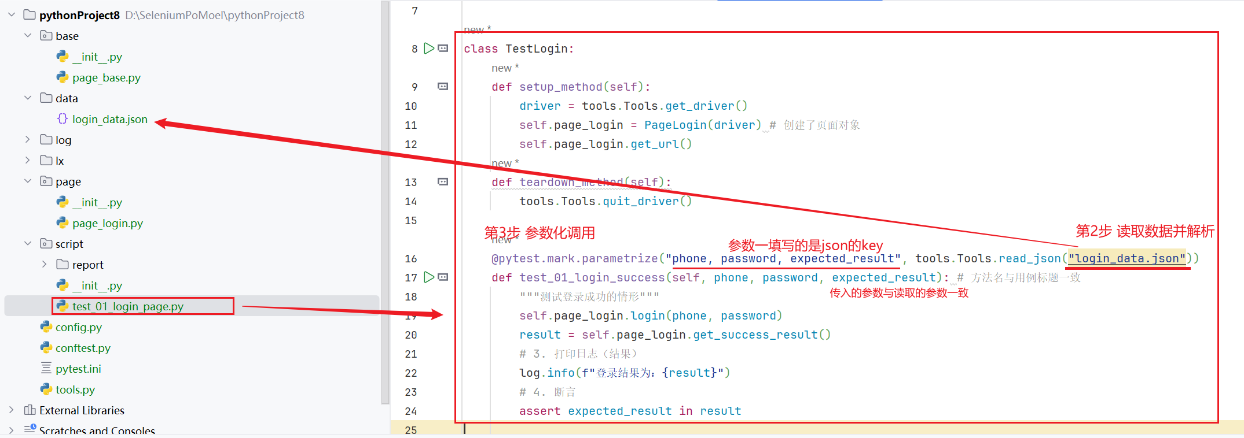
Task: Click the Scratches and Consoles icon
Action: [x=30, y=430]
